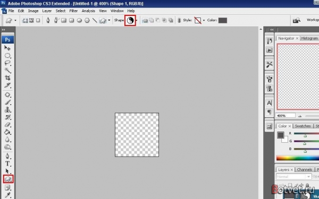Viewport: 319px width, 199px height.
Task: Open the Filter menu
Action: coord(73,11)
